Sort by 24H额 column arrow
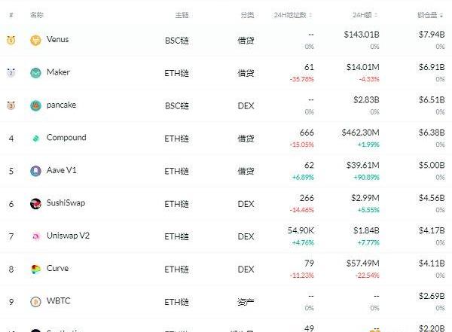This screenshot has height=332, width=452. point(377,15)
